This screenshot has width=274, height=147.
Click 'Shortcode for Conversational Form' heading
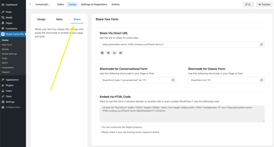click(124, 69)
